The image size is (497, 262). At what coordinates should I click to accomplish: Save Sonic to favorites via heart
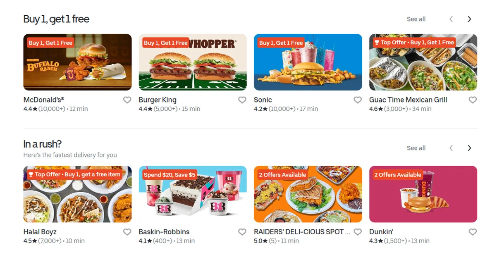[358, 100]
